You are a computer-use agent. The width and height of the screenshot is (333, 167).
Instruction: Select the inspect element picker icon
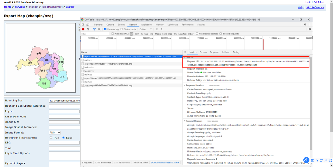click(84, 25)
